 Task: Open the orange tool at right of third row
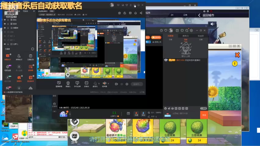[x=31, y=79]
